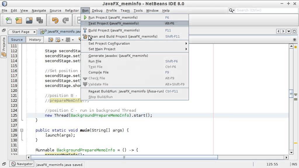Open the Navigate menu

pyautogui.click(x=39, y=10)
